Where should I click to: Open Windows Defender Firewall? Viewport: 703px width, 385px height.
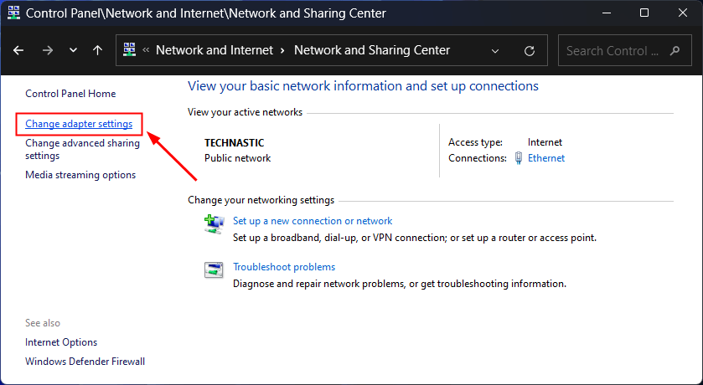[85, 362]
